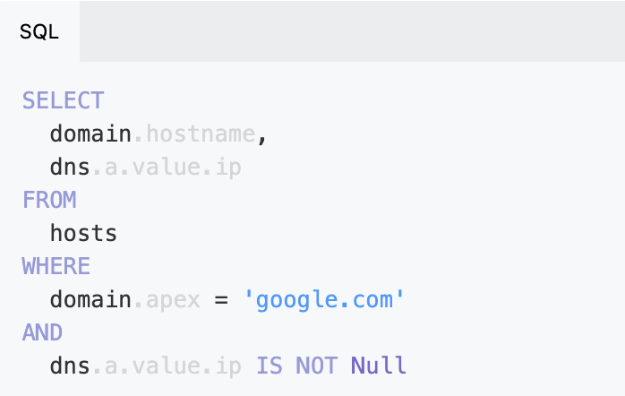Click the 'hosts' table name
625x396 pixels.
(x=83, y=233)
